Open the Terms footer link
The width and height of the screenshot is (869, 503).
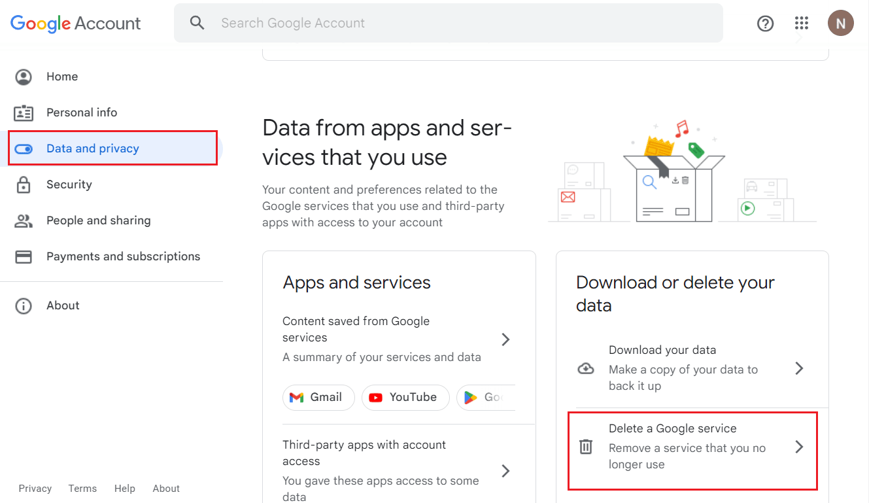(x=82, y=489)
